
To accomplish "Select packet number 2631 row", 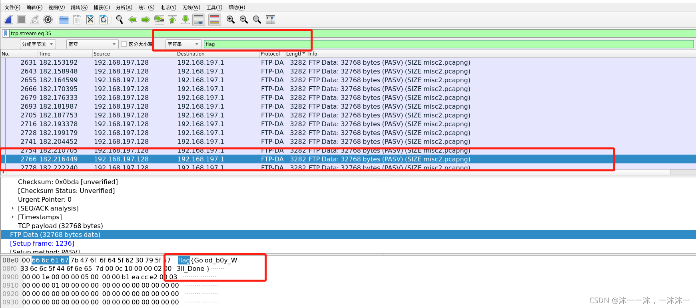I will pyautogui.click(x=348, y=62).
